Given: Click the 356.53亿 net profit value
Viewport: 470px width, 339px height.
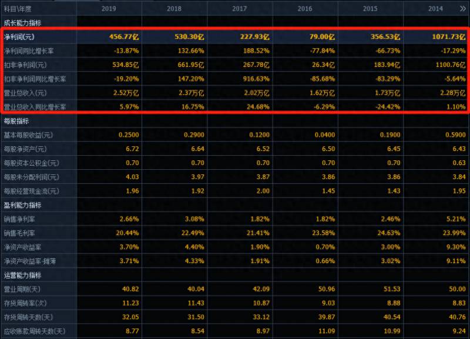Looking at the screenshot, I should coord(385,37).
